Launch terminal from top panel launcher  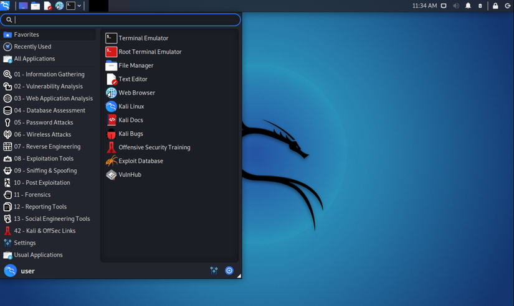tap(70, 6)
